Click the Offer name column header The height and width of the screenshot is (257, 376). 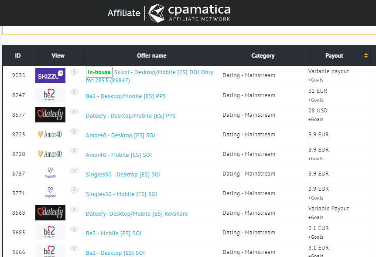tap(151, 56)
